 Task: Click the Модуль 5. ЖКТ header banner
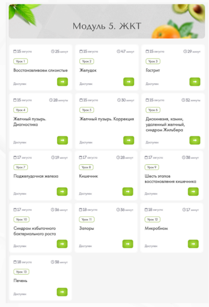(107, 21)
